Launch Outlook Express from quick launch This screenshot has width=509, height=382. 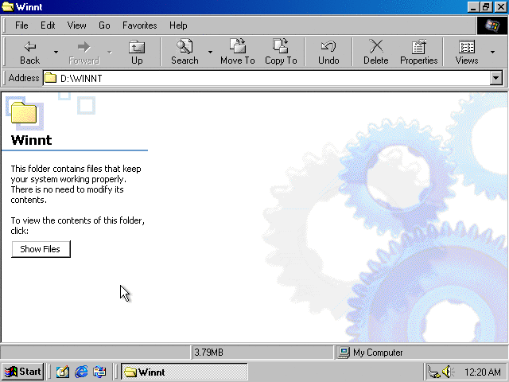click(x=99, y=372)
